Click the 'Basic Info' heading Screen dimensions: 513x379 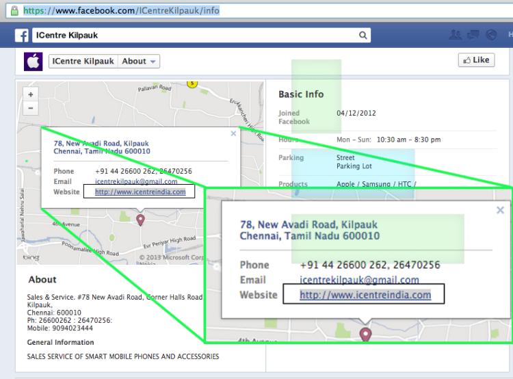tap(301, 94)
